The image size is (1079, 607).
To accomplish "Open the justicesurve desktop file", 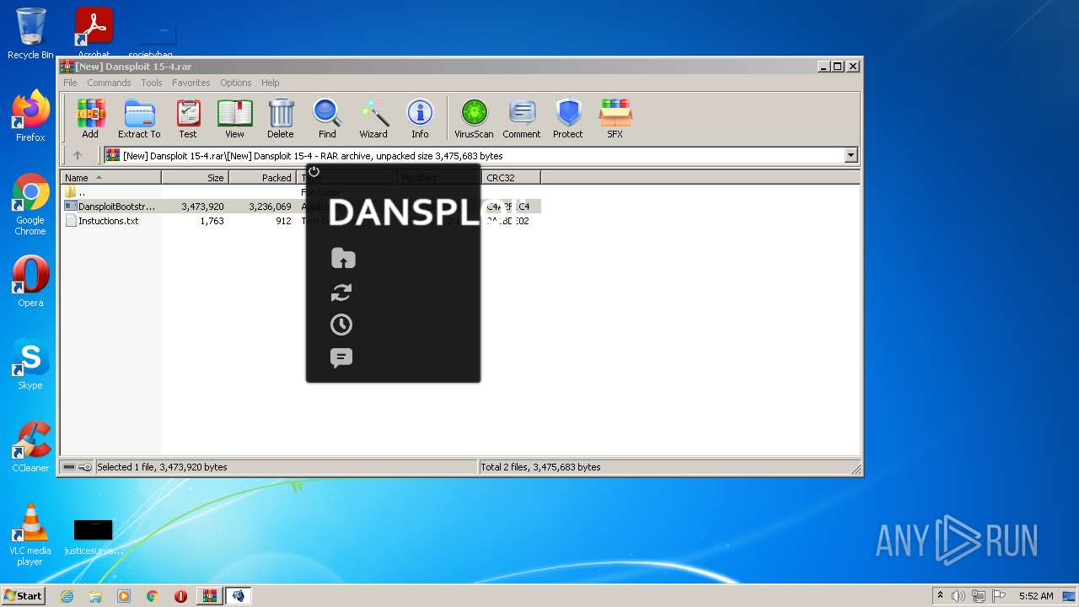I will [93, 536].
